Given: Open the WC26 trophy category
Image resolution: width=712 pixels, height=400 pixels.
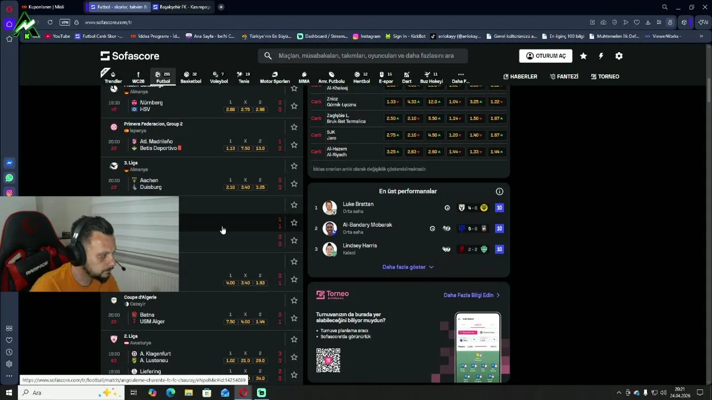Looking at the screenshot, I should 138,77.
